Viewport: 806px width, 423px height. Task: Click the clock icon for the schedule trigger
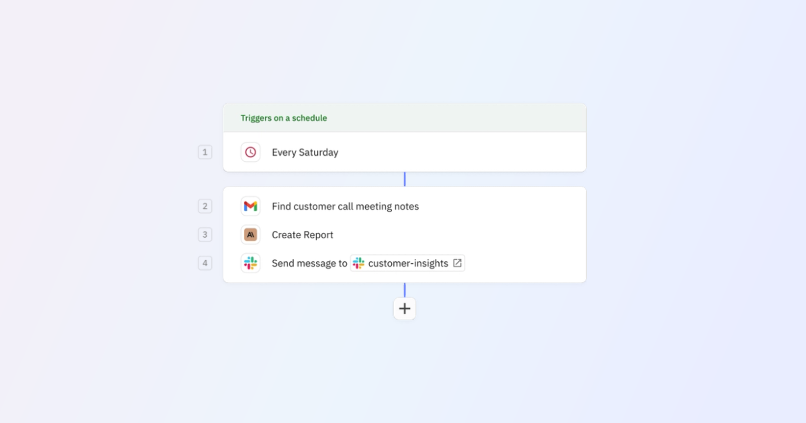tap(251, 152)
